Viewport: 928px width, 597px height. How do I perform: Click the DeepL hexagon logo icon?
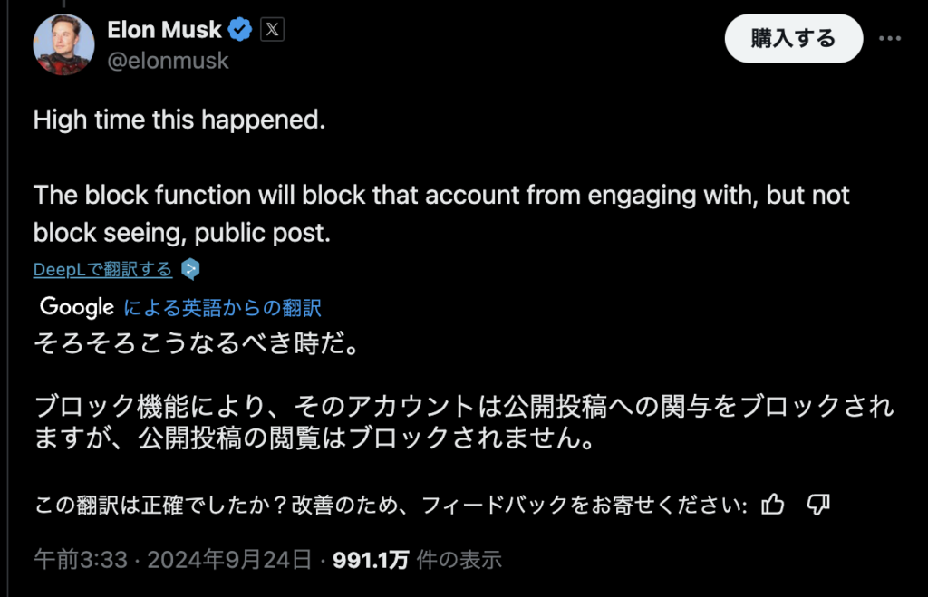point(190,269)
